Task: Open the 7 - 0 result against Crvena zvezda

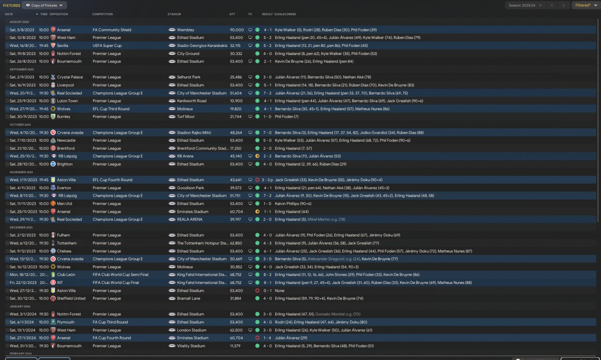Action: coord(267,133)
